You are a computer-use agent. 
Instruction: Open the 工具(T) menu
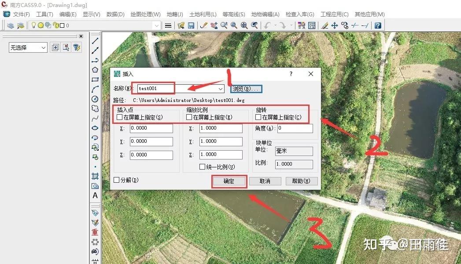44,14
